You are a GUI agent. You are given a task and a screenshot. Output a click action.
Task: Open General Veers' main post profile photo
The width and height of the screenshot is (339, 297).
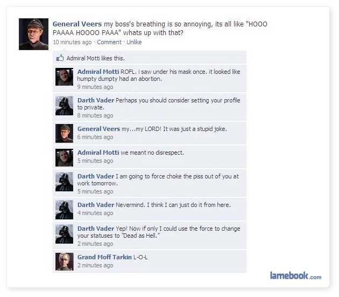[x=33, y=34]
